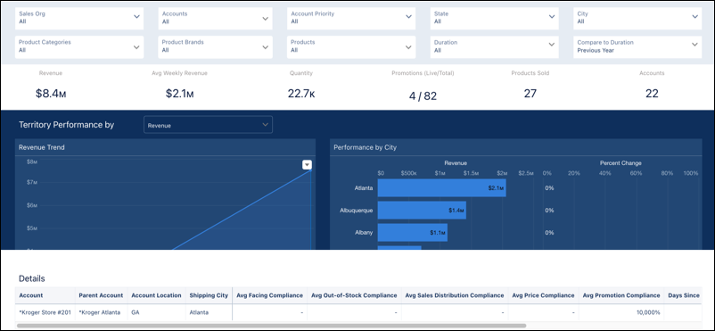This screenshot has height=331, width=715.
Task: Click the $2.1M Avg Weekly Revenue metric
Action: 180,94
